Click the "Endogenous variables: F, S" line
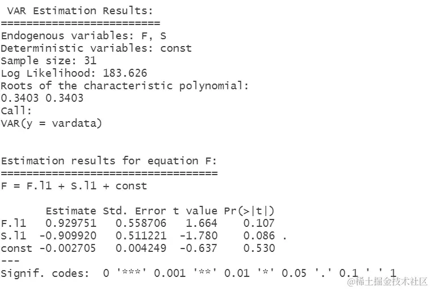This screenshot has width=431, height=290. point(83,36)
